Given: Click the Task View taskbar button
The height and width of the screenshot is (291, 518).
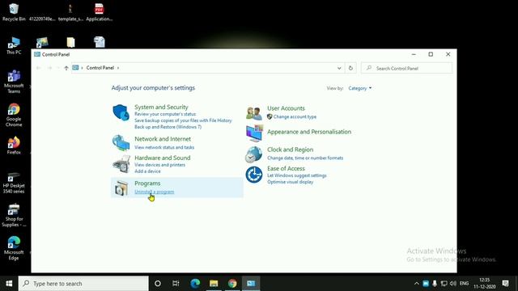Looking at the screenshot, I should 176,283.
